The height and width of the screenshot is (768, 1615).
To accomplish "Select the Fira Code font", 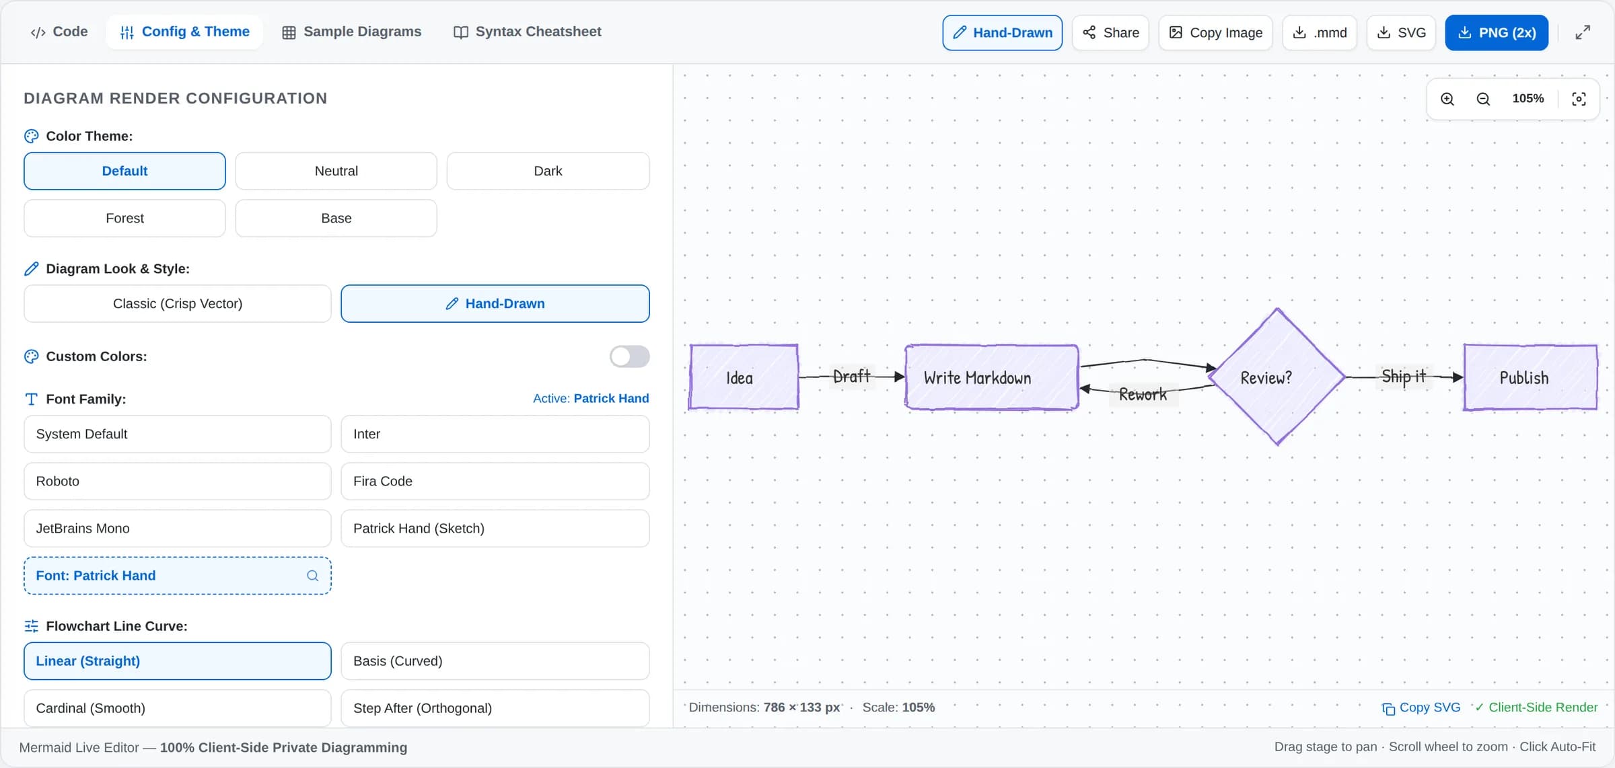I will [495, 481].
